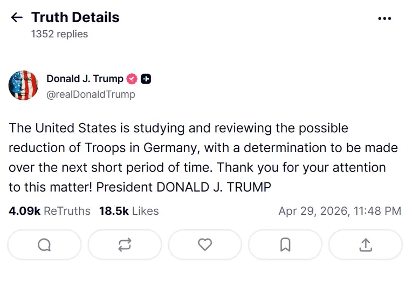
Task: Click the reply speech bubble button
Action: click(x=44, y=245)
